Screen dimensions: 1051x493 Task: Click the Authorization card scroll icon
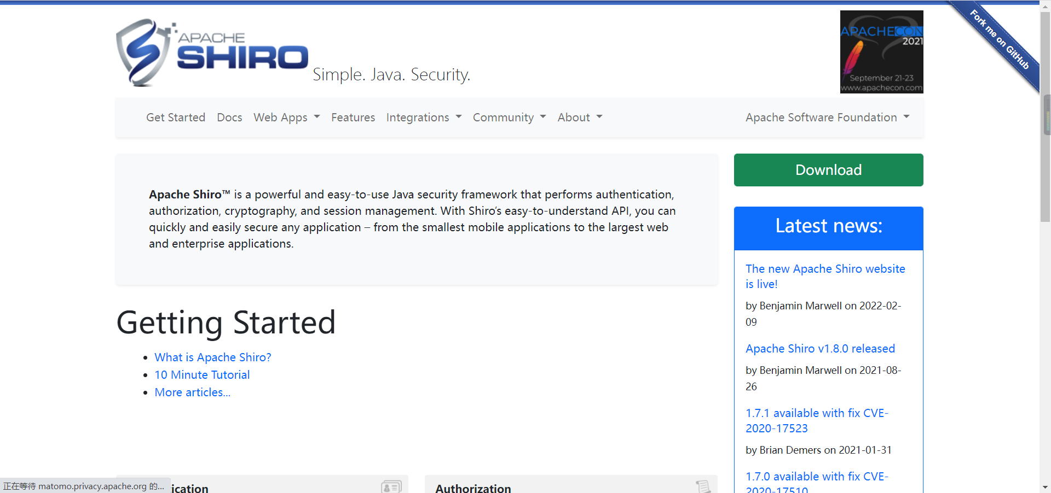(703, 486)
